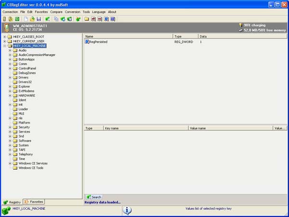Expand the HKEY_CLASSES_ROOT tree node
Screen dimensions: 289x217
point(5,37)
